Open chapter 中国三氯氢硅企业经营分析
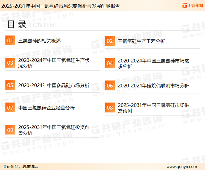 (x=46, y=108)
